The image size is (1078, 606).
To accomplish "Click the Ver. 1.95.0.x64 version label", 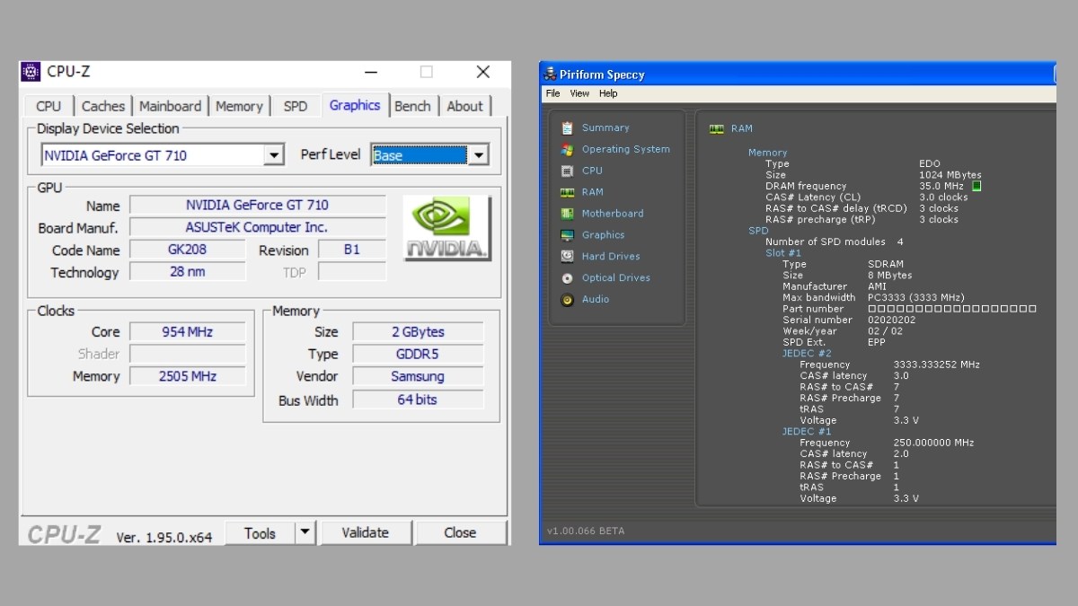I will click(x=164, y=537).
